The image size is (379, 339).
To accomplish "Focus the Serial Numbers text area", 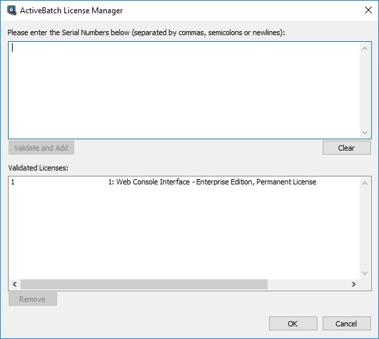I will [184, 90].
